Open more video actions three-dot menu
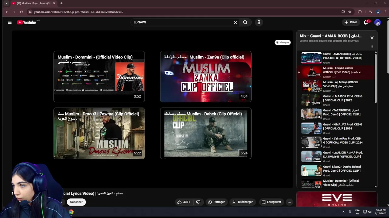Image resolution: width=389 pixels, height=218 pixels. coord(289,202)
